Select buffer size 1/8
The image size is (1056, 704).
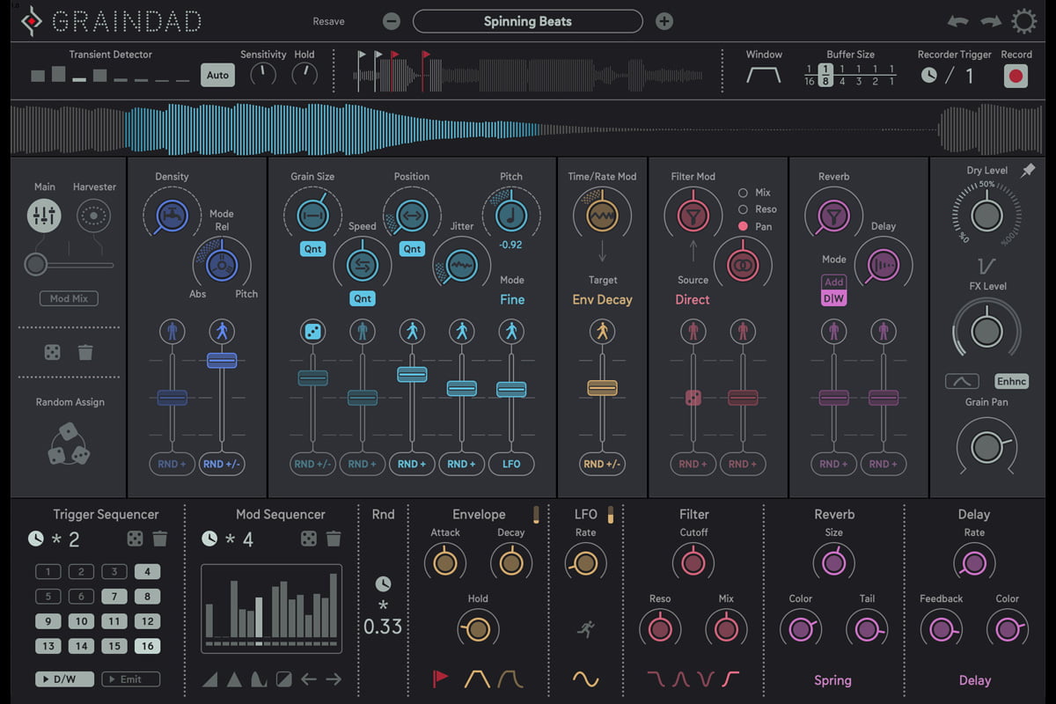(825, 75)
